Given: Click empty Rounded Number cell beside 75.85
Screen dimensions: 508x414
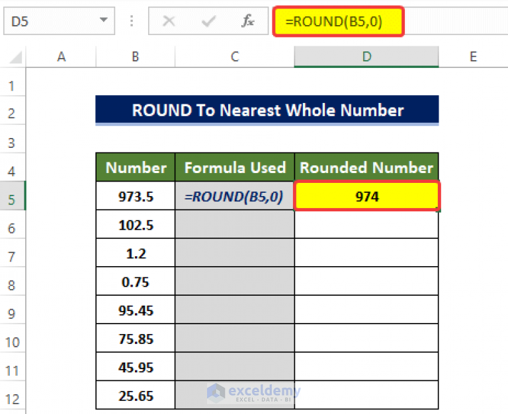Looking at the screenshot, I should [366, 338].
